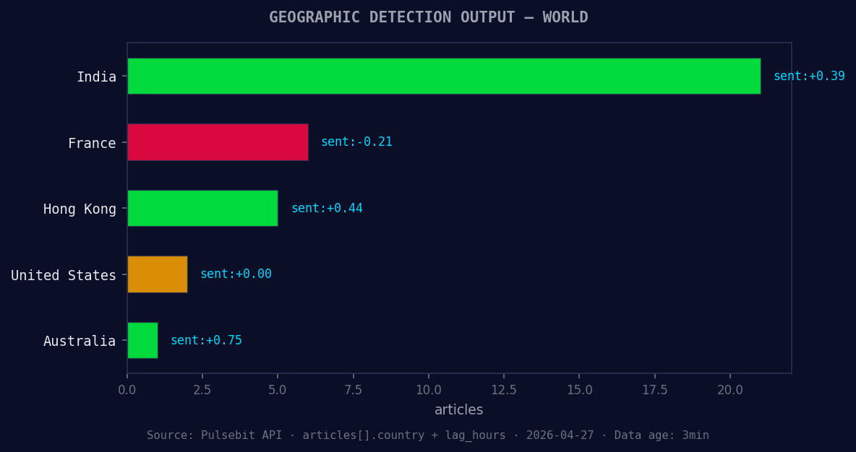Click the red France bar

pos(217,142)
